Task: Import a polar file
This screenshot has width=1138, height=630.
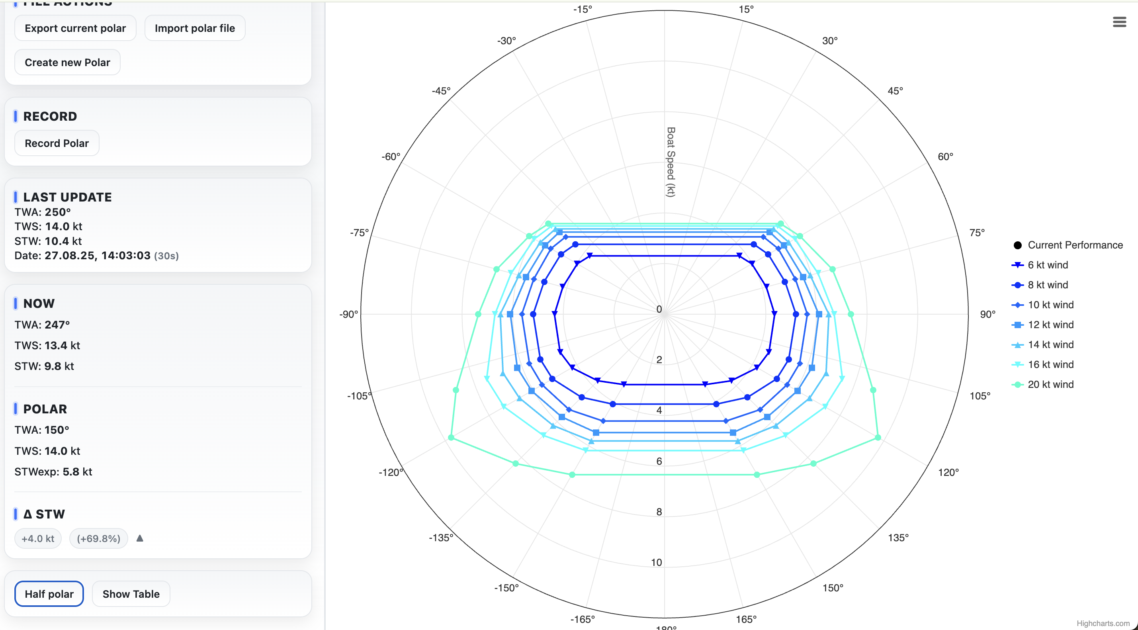Action: tap(194, 28)
